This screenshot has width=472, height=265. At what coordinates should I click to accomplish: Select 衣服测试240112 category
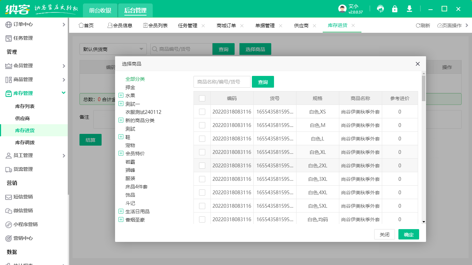pos(143,112)
